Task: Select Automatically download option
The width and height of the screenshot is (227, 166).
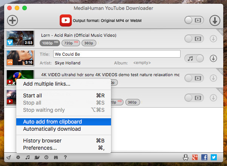Action: [x=63, y=129]
